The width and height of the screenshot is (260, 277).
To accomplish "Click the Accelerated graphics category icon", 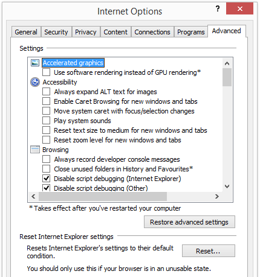I will tap(35, 63).
